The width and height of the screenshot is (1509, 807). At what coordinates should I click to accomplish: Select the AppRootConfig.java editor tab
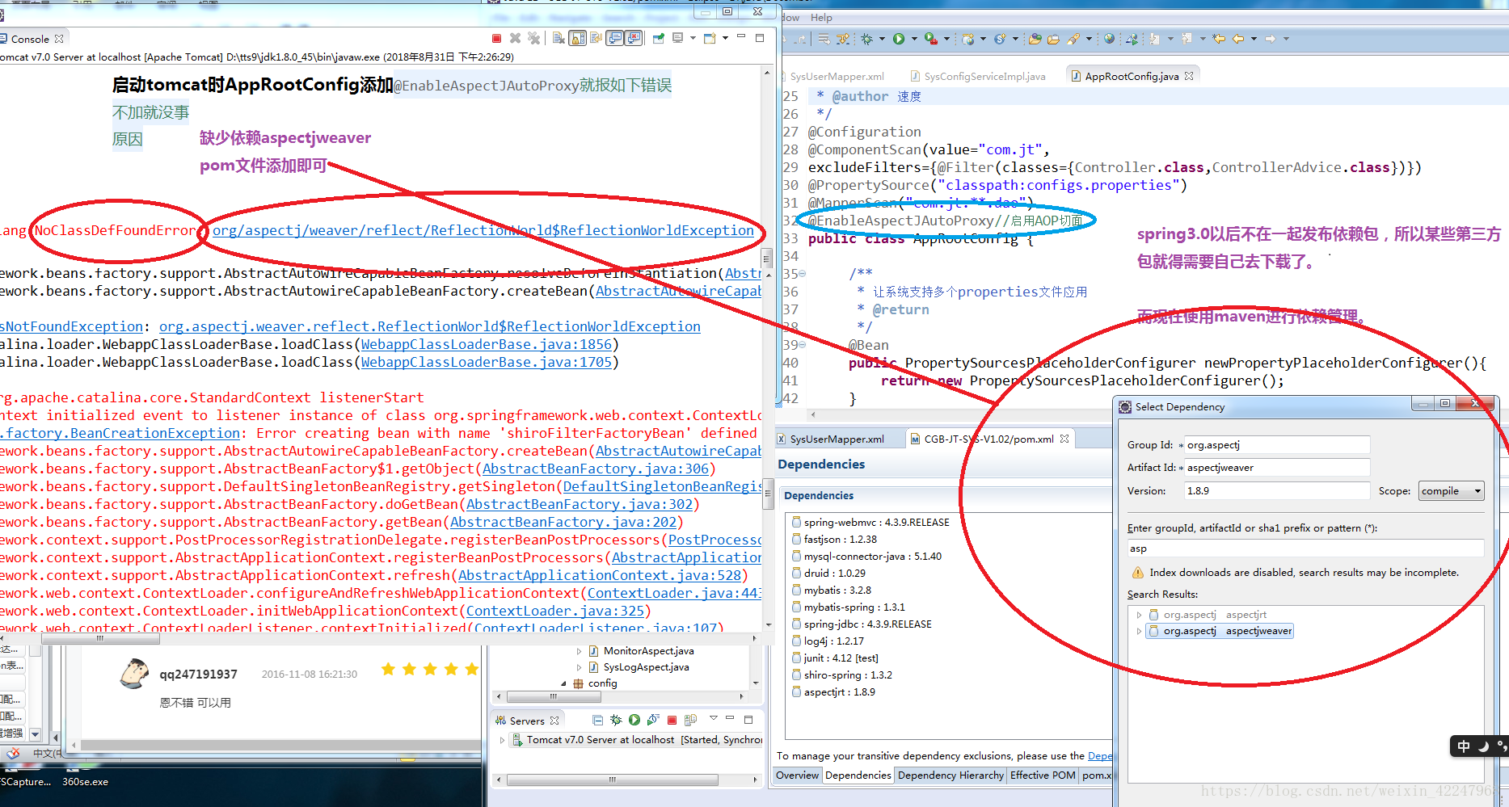(x=1132, y=77)
